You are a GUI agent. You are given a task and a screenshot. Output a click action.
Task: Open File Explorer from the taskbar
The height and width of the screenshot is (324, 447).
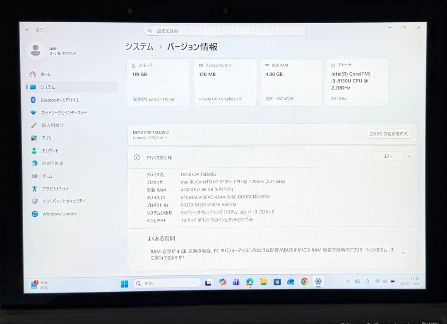[x=264, y=282]
